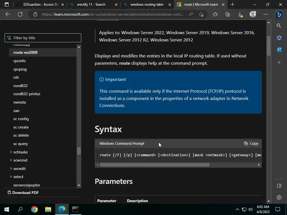Switch to windows routing table tab
The image size is (287, 215).
(x=147, y=4)
